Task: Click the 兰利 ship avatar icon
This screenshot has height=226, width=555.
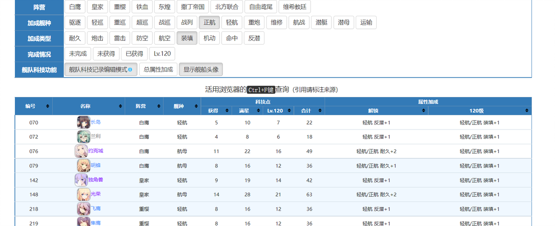Action: (x=83, y=136)
